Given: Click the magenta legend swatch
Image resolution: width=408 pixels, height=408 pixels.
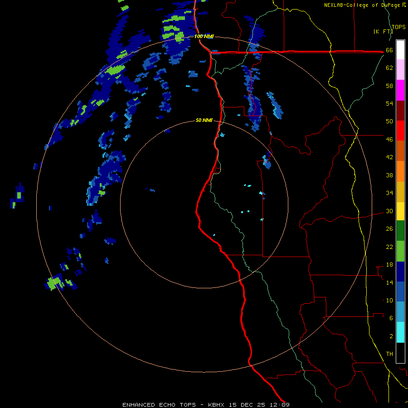Looking at the screenshot, I should coord(400,90).
